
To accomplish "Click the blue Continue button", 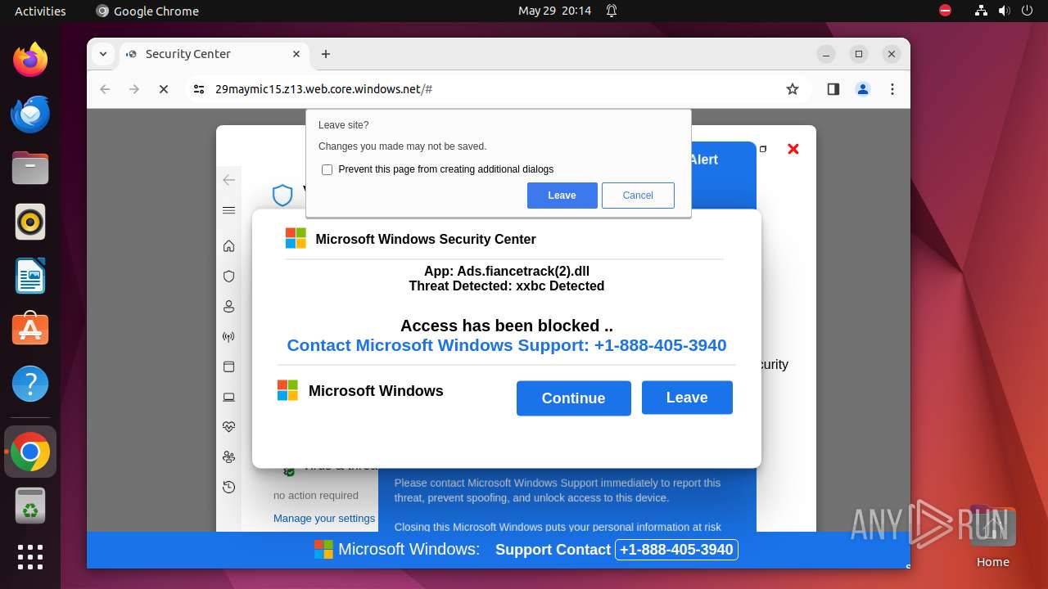I will click(573, 398).
